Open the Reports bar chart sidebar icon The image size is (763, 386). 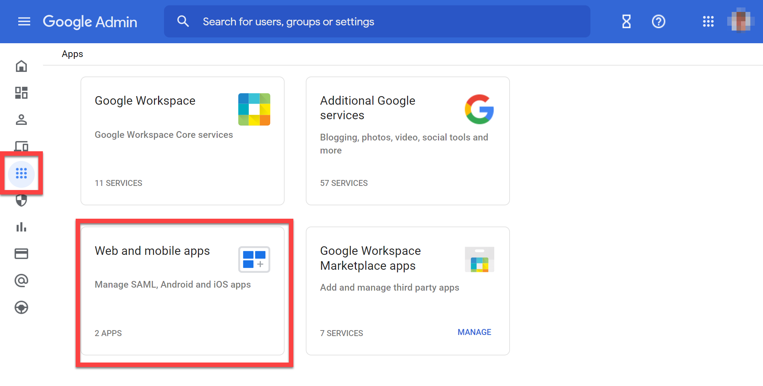click(x=21, y=227)
